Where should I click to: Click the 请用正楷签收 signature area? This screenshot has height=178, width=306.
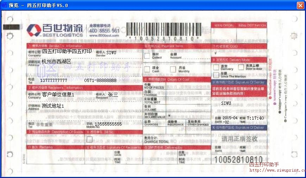pyautogui.click(x=239, y=139)
